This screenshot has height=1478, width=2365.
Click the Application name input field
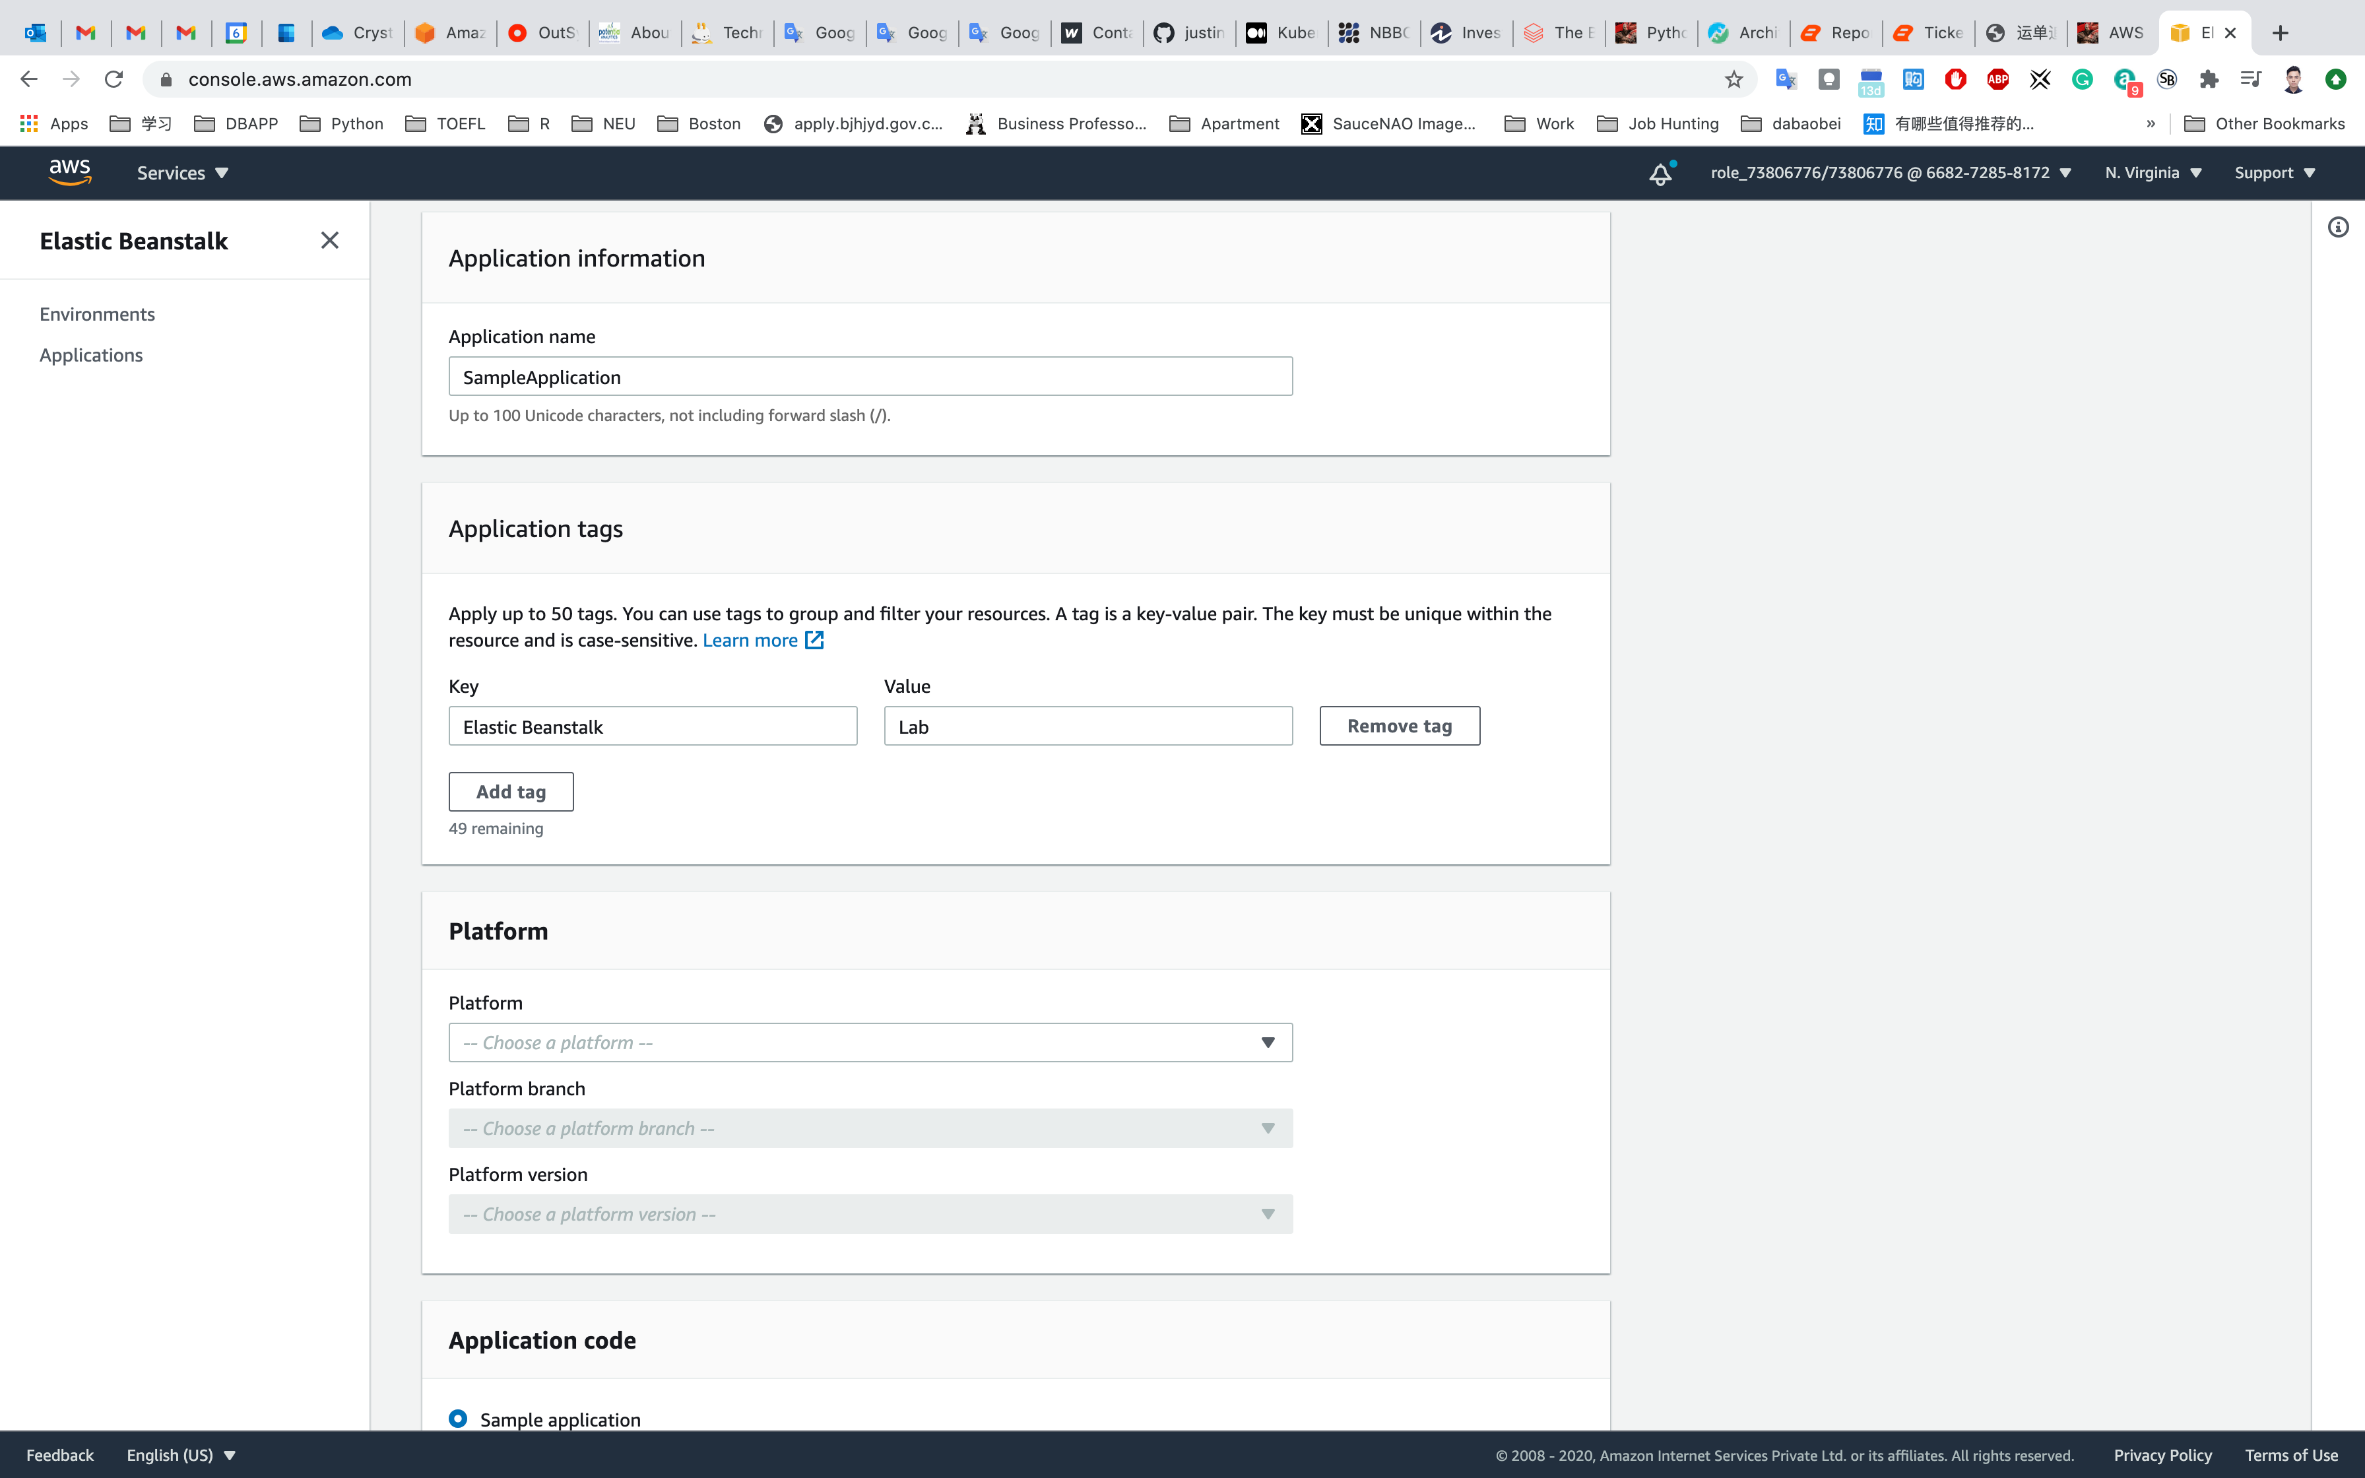870,376
